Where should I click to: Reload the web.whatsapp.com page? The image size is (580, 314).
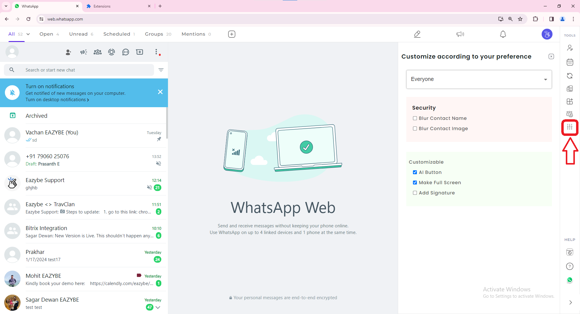[x=28, y=19]
